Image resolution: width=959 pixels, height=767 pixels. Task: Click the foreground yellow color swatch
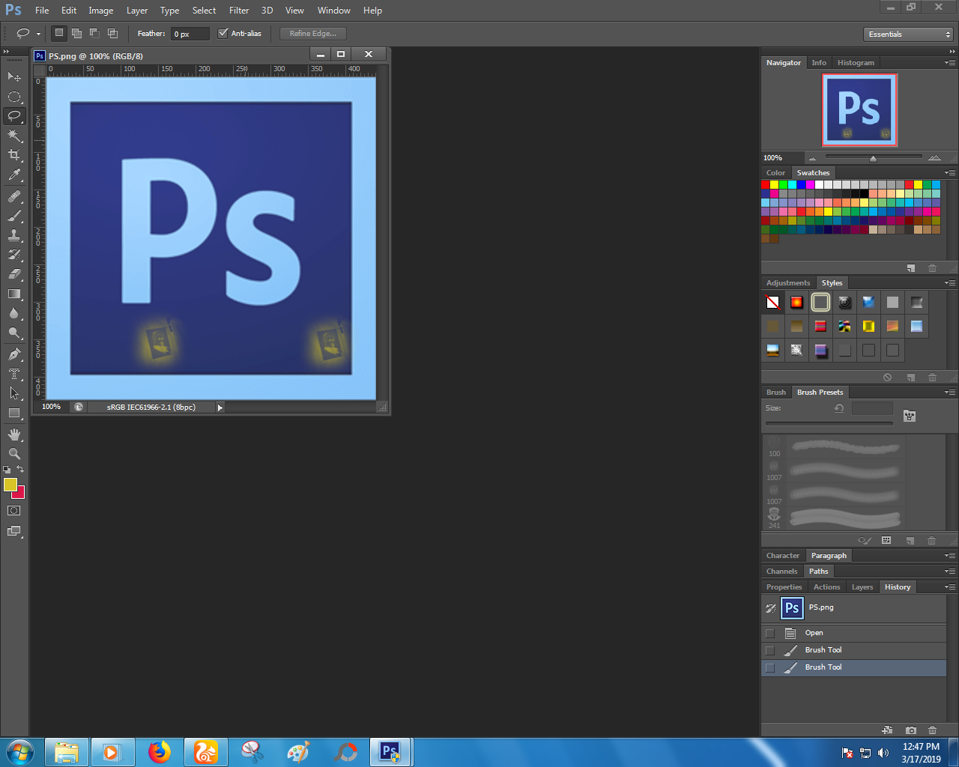(x=9, y=484)
